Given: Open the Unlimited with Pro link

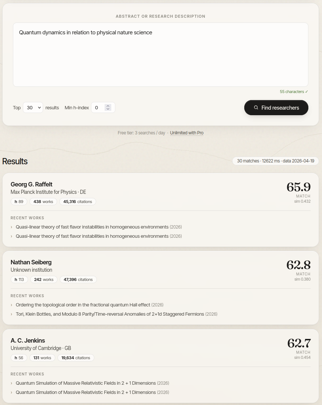Looking at the screenshot, I should coord(187,133).
